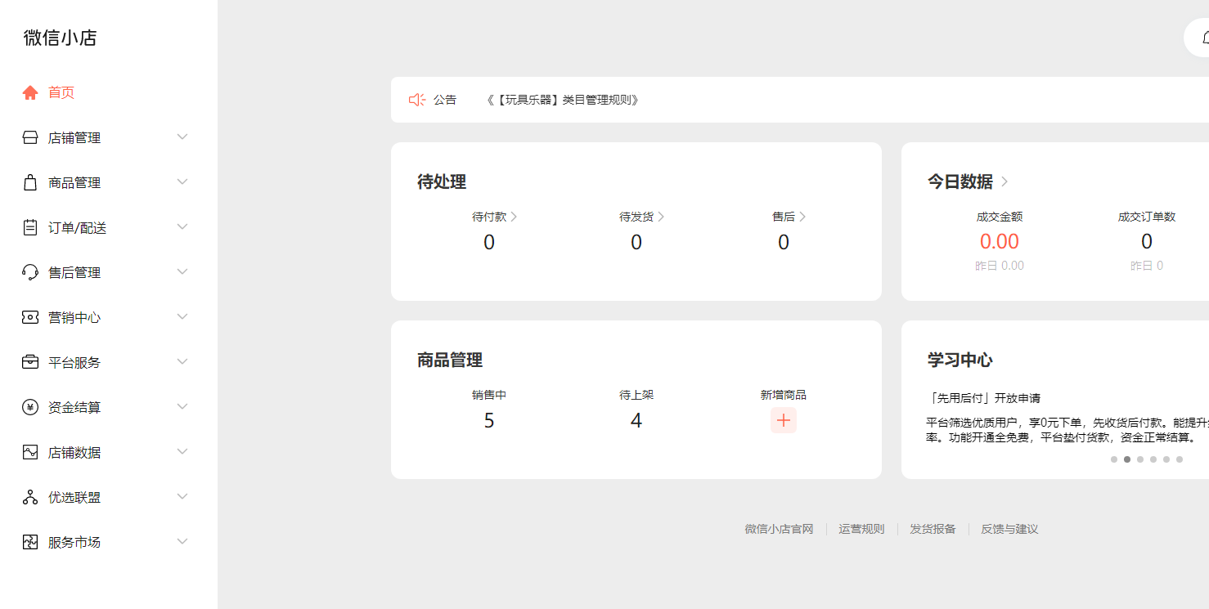Viewport: 1209px width, 609px height.
Task: Expand the 服务市场 chevron
Action: [182, 541]
